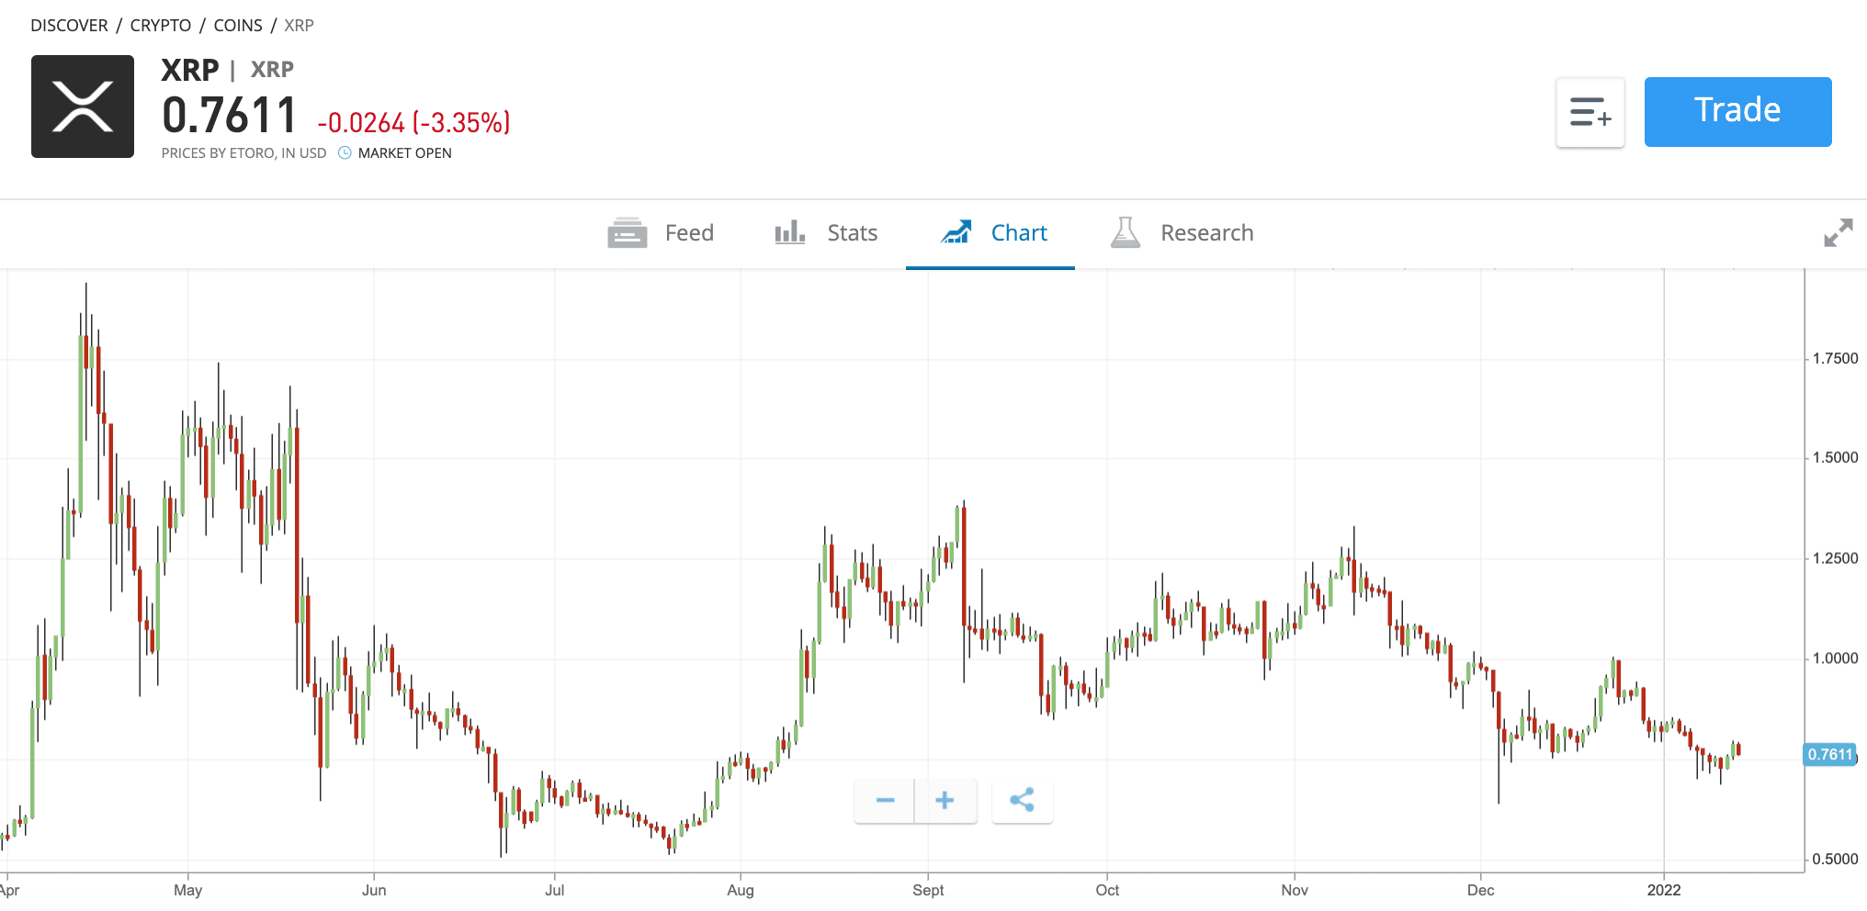The image size is (1867, 911).
Task: Share the chart via share icon
Action: [x=1022, y=801]
